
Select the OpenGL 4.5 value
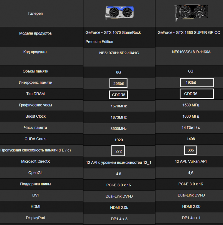point(119,174)
